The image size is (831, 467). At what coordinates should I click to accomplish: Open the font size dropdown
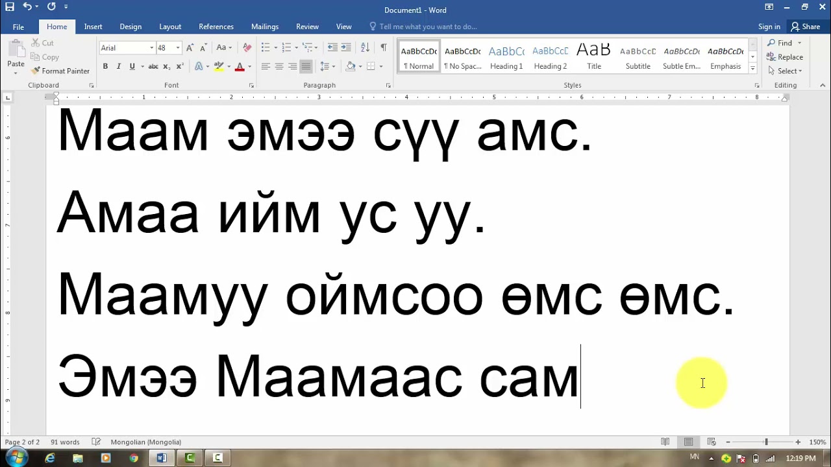[x=177, y=47]
